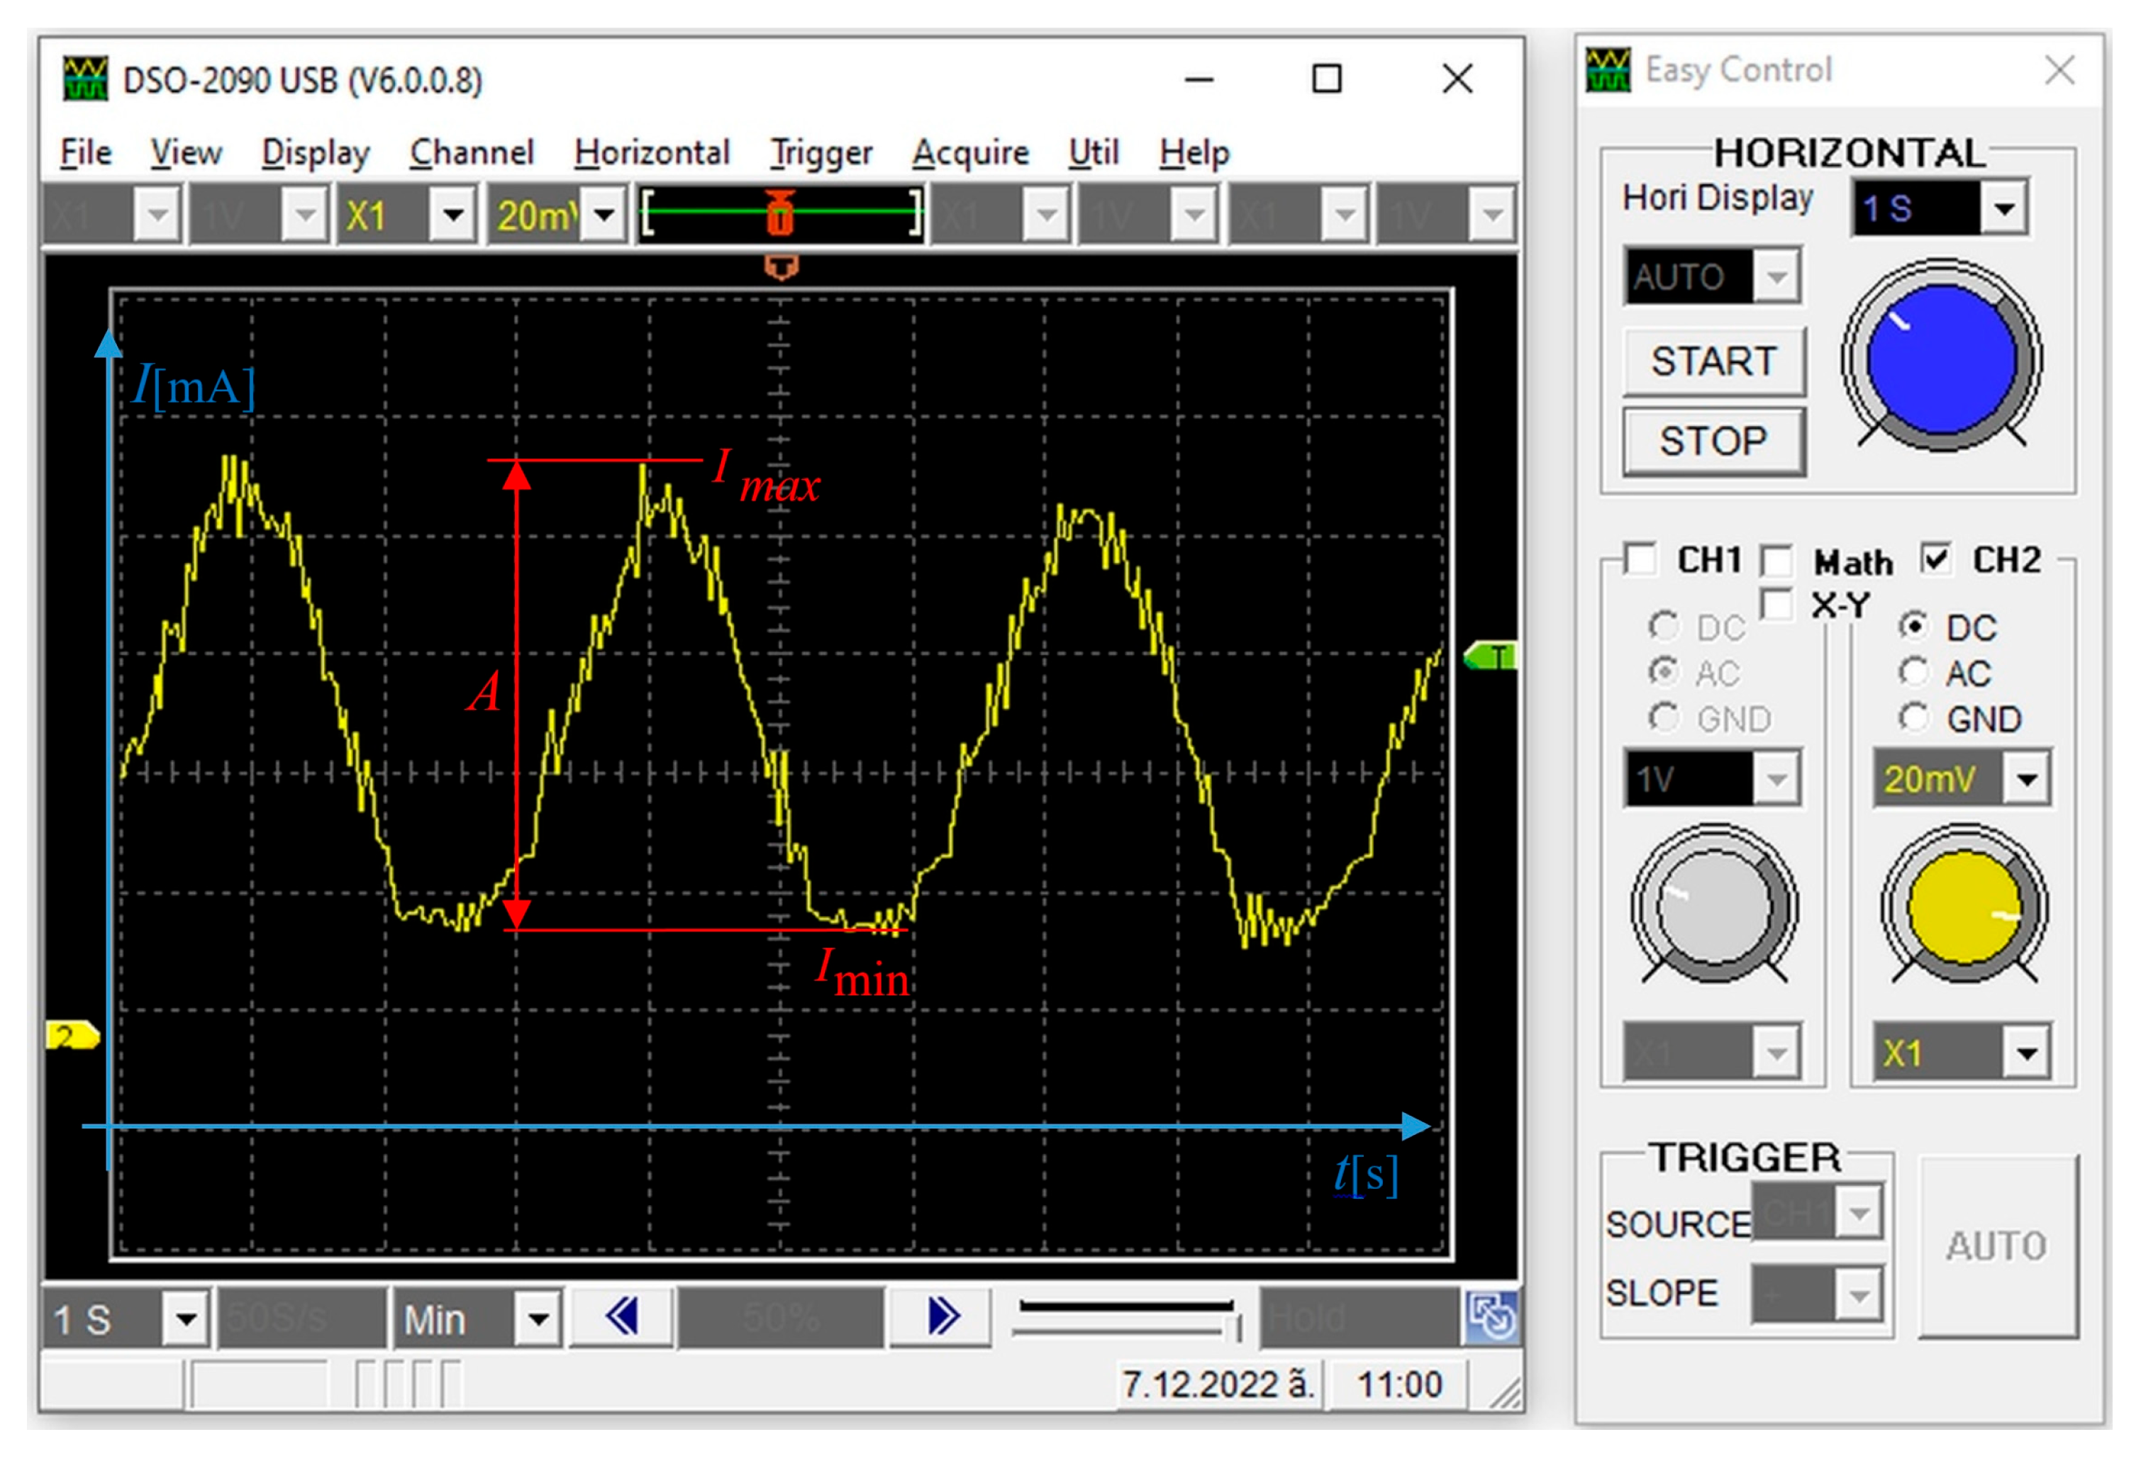Screen dimensions: 2141x1466
Task: Open the Hori Display 1 S dropdown
Action: point(2005,208)
